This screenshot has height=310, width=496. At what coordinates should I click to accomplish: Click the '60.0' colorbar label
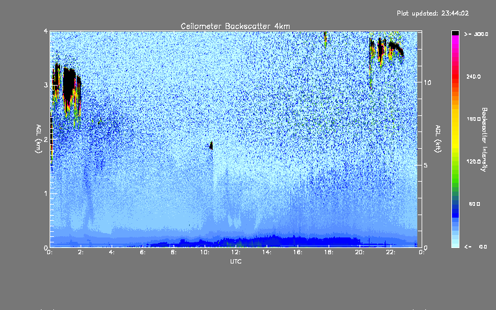coord(474,204)
